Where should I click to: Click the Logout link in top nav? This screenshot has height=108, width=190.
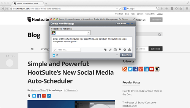159,14
